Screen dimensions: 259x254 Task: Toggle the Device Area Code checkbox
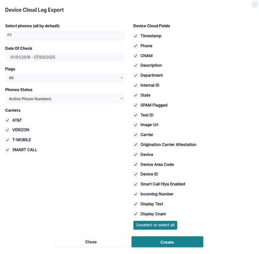136,164
